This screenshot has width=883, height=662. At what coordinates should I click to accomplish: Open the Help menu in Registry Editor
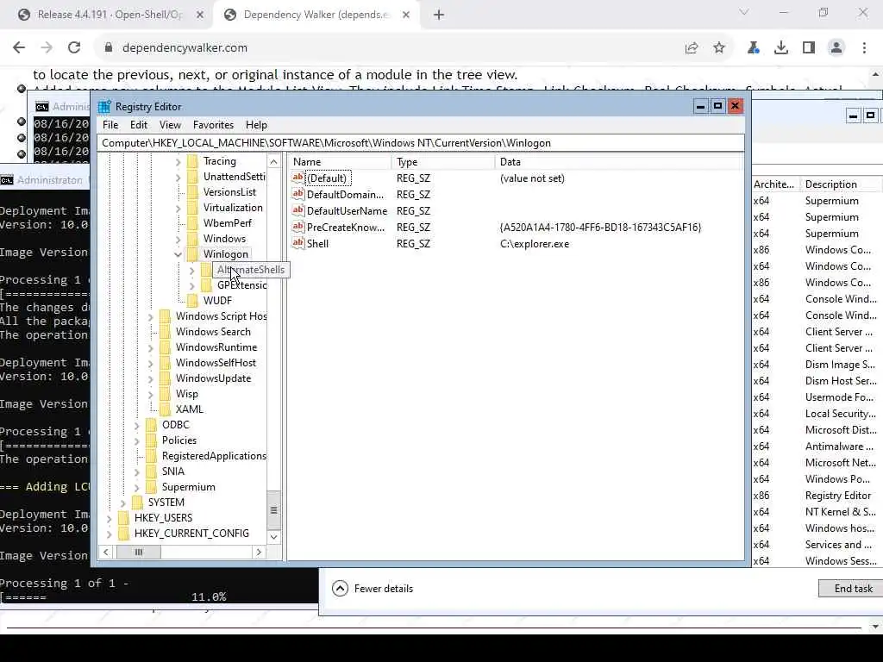pyautogui.click(x=256, y=125)
